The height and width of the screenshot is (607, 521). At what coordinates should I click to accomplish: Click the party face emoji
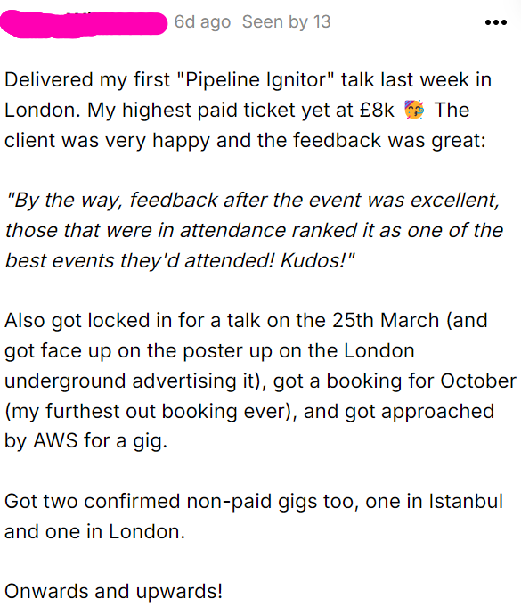point(414,109)
